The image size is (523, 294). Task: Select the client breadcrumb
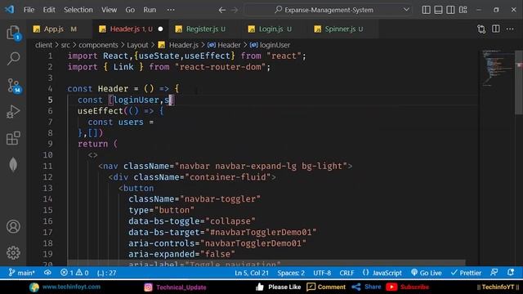pos(43,45)
